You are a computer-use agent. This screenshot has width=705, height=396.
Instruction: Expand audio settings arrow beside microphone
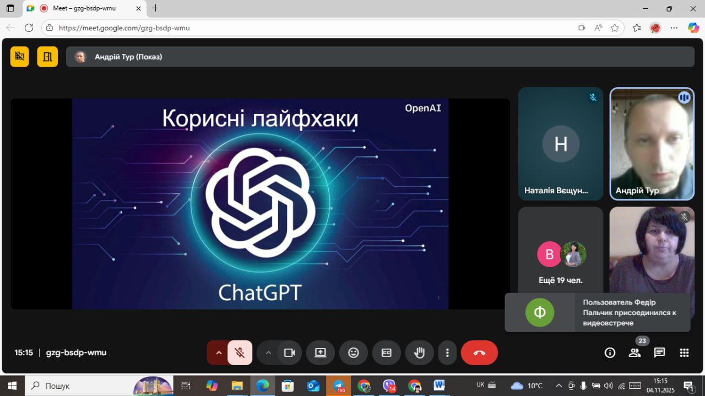pos(219,352)
